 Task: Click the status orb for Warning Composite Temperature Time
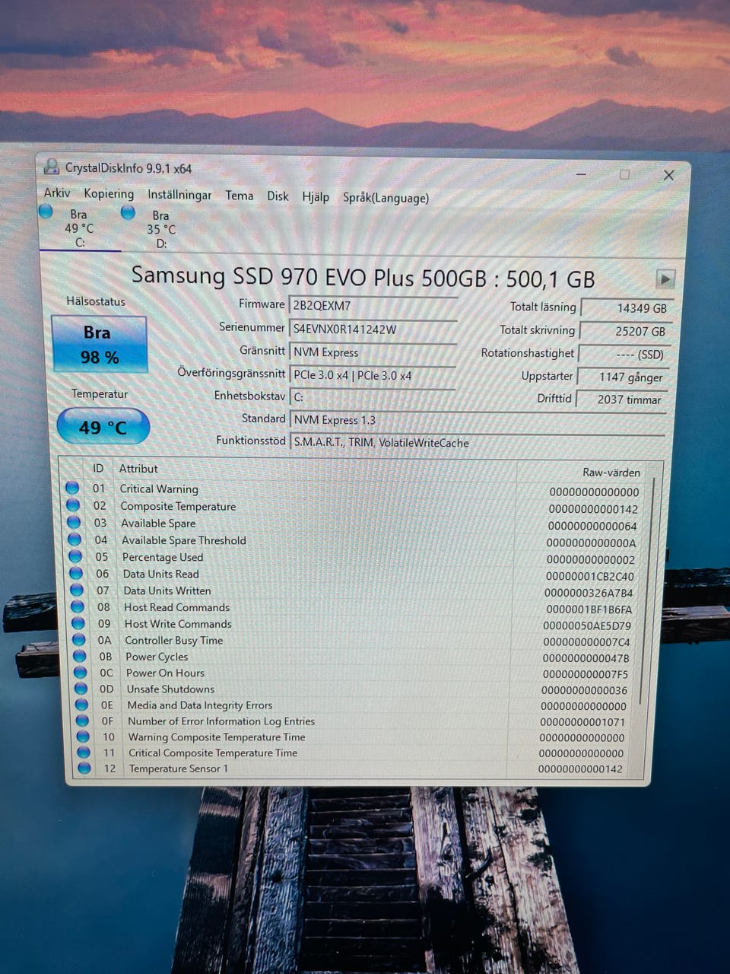84,737
